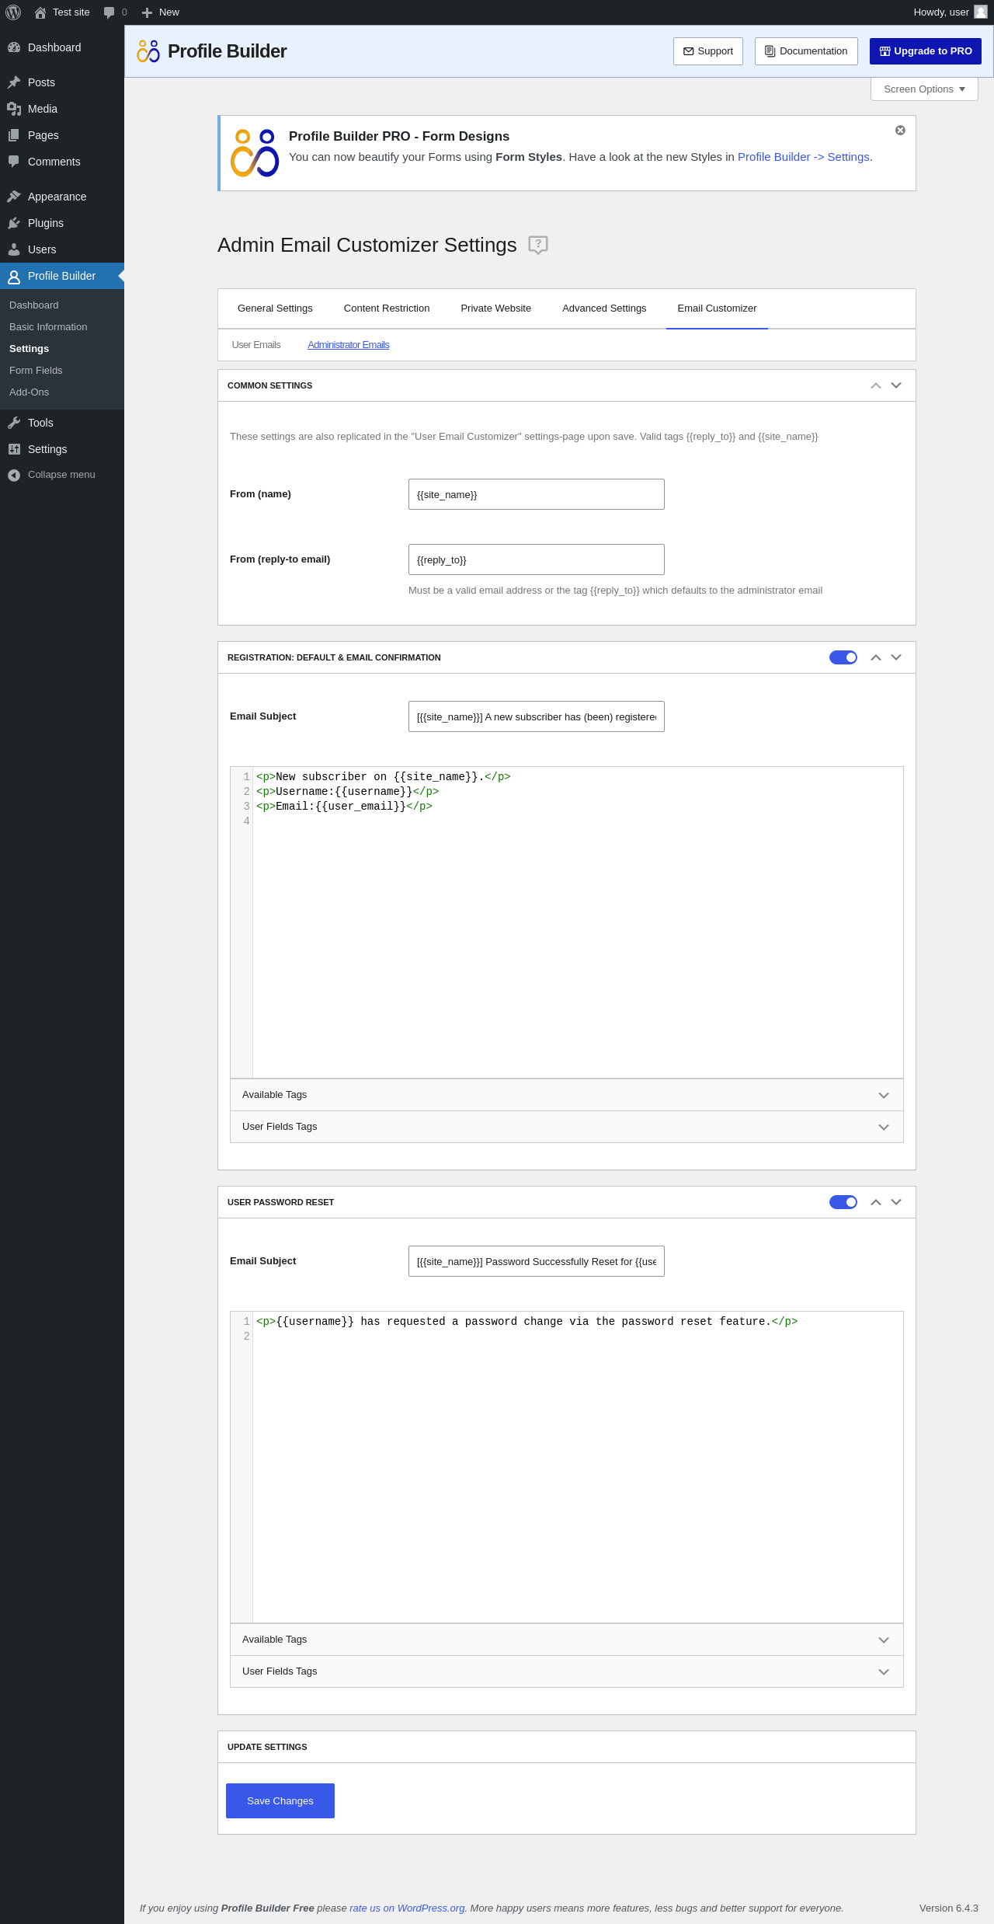This screenshot has width=994, height=1924.
Task: Click the Upgrade to PRO button
Action: [926, 51]
